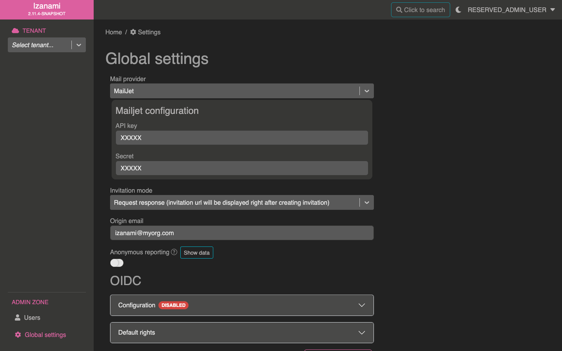Toggle dark mode moon icon

point(459,10)
